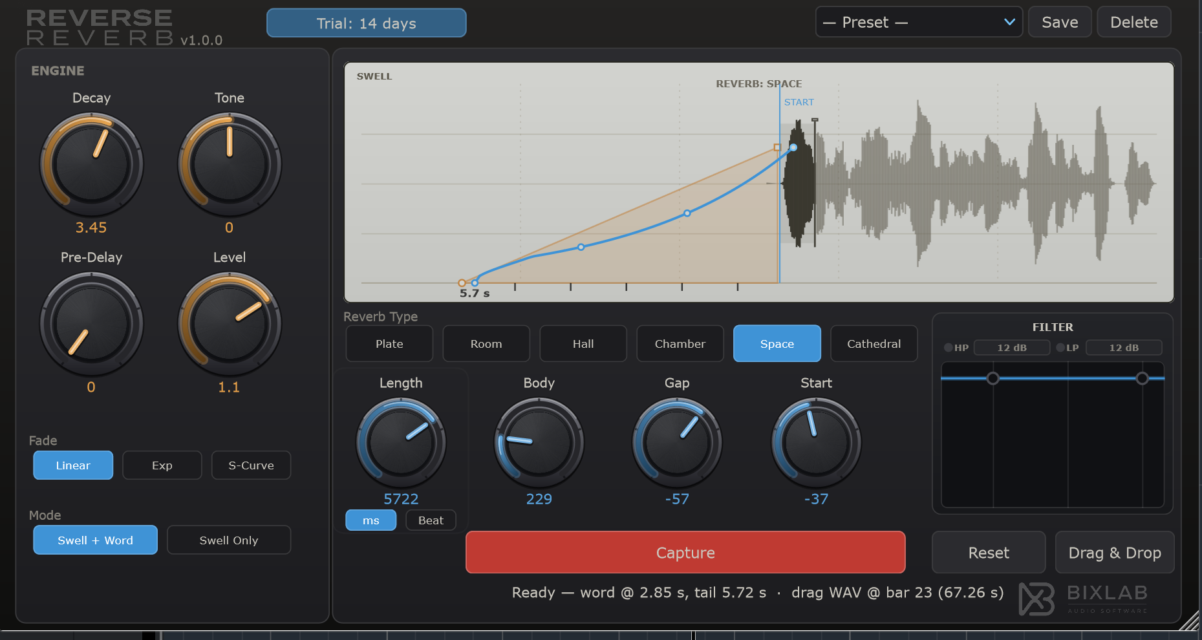Open the LP 12 dB slope selector

coord(1124,348)
